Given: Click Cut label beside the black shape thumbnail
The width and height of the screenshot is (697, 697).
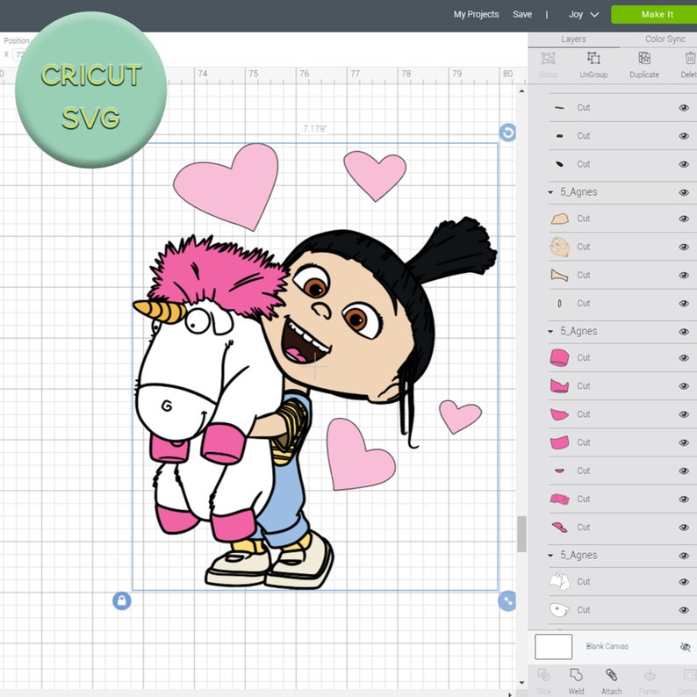Looking at the screenshot, I should [583, 164].
